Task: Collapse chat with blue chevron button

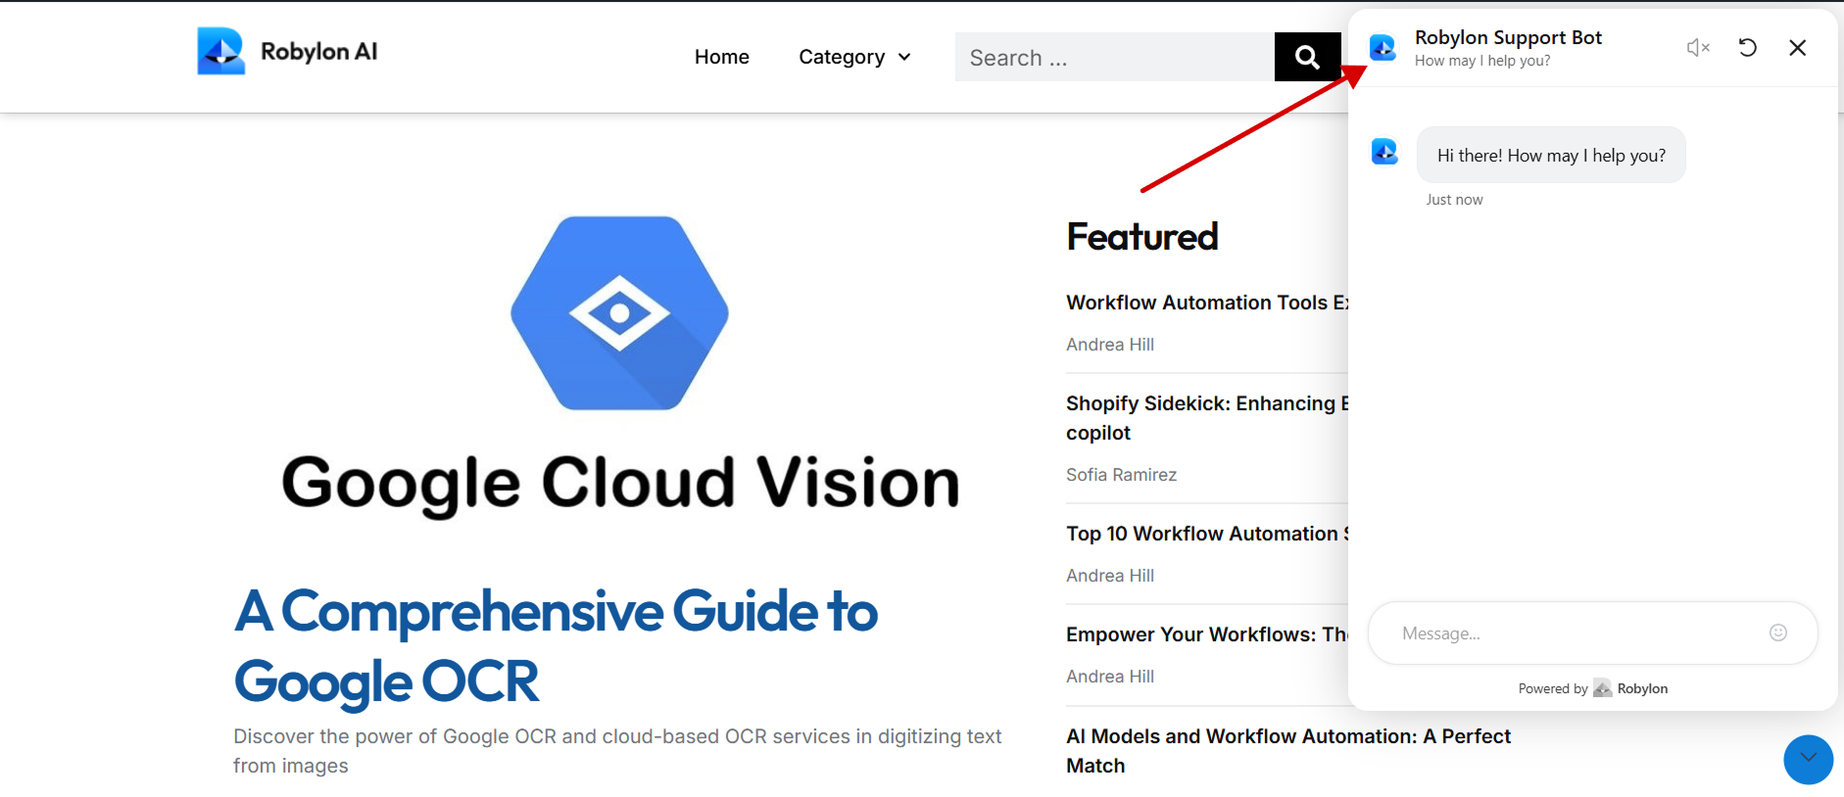Action: pyautogui.click(x=1808, y=759)
